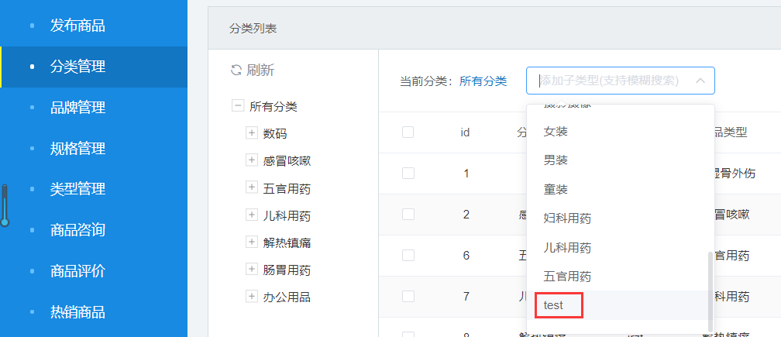Image resolution: width=781 pixels, height=337 pixels.
Task: Choose 妇科用药 from the dropdown list
Action: pyautogui.click(x=567, y=218)
